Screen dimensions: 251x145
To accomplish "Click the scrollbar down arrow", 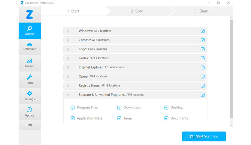I will [231, 126].
